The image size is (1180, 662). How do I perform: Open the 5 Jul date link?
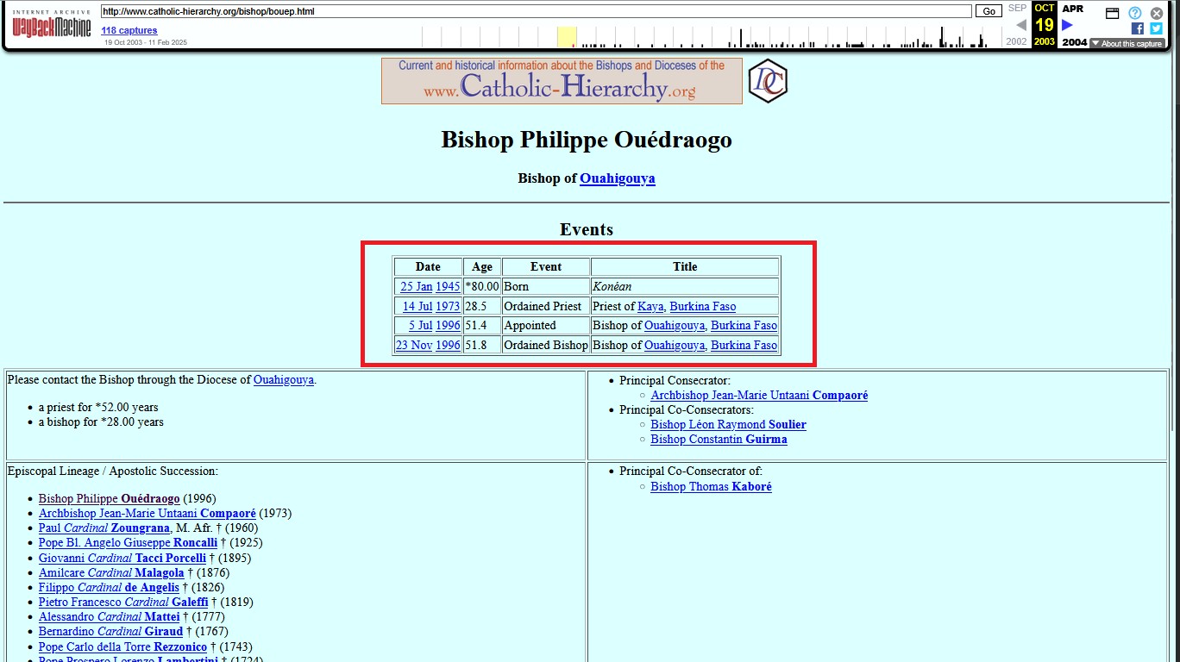click(x=421, y=325)
